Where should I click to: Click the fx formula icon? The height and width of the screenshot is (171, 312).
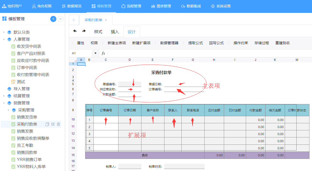pyautogui.click(x=103, y=53)
